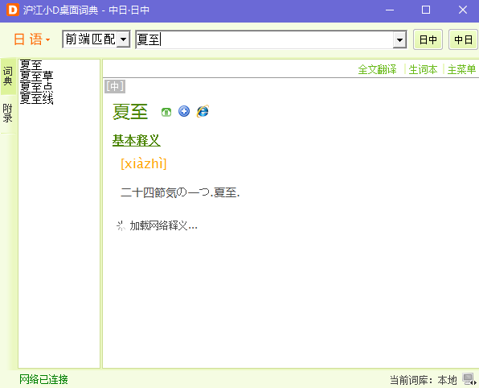Image resolution: width=479 pixels, height=388 pixels.
Task: Open the 主菜单 main menu
Action: coord(461,69)
